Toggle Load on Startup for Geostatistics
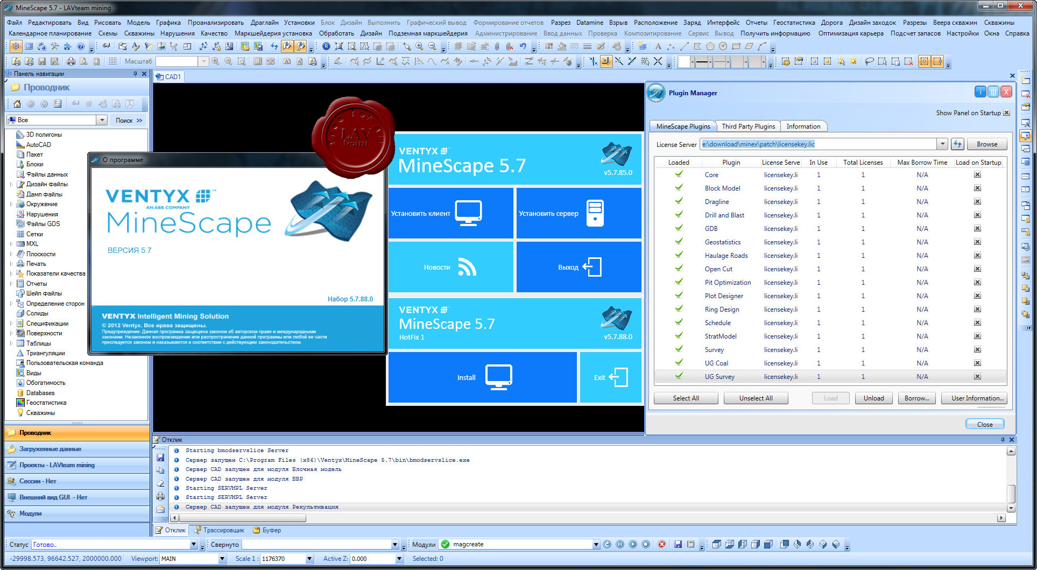This screenshot has width=1037, height=570. coord(977,242)
